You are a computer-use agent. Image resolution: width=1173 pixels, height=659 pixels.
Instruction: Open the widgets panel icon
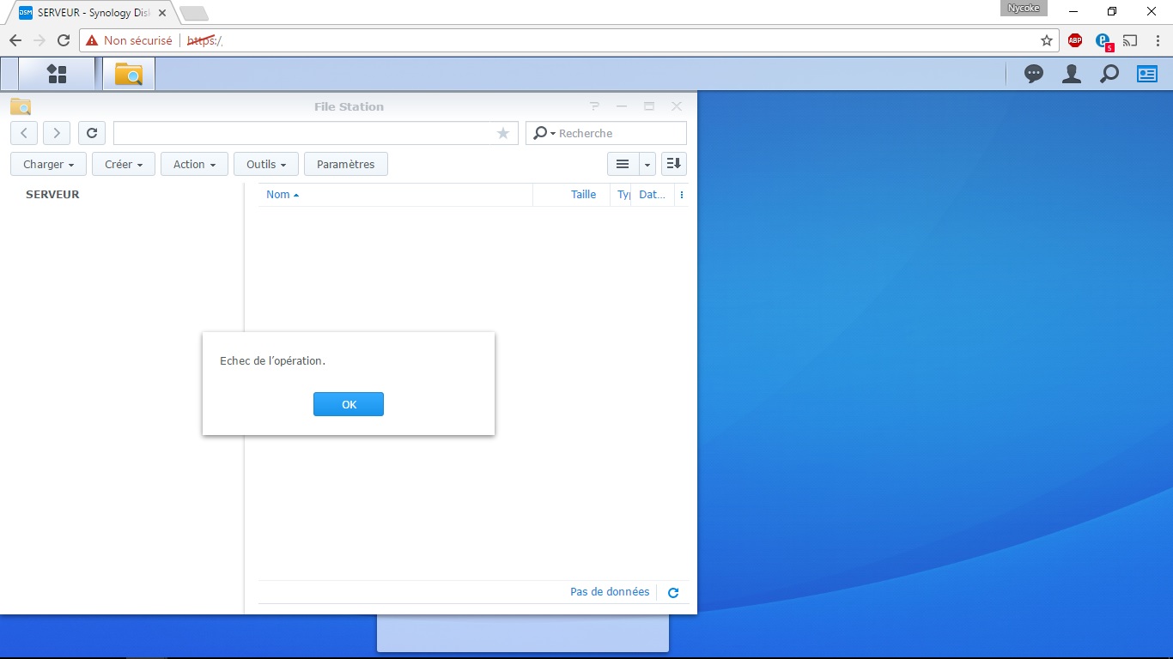click(1147, 74)
